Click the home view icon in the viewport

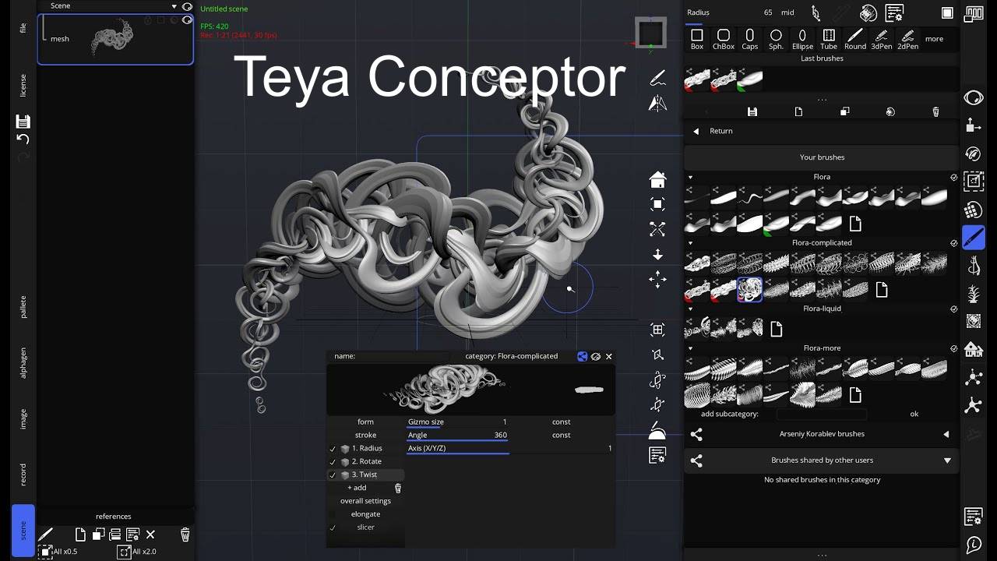pos(657,179)
